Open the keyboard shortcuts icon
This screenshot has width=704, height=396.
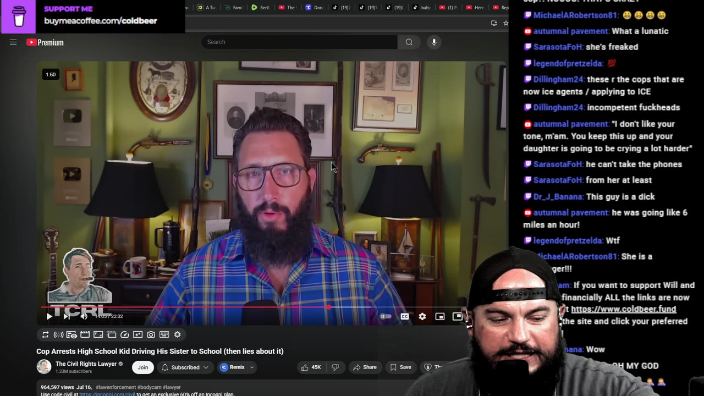tap(164, 334)
